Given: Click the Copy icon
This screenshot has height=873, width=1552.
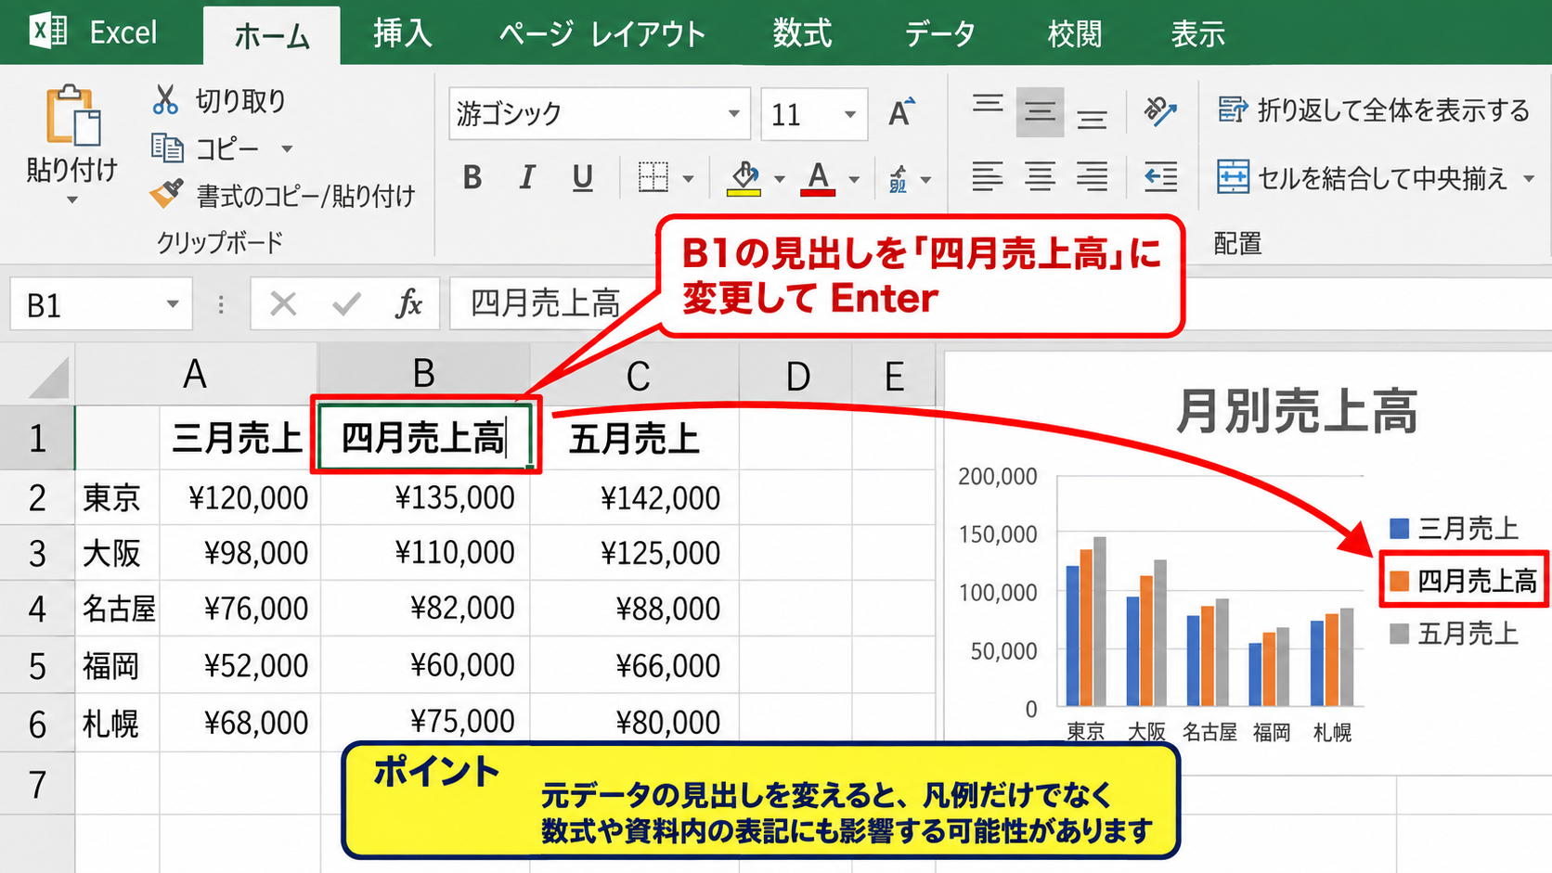Looking at the screenshot, I should pos(167,148).
